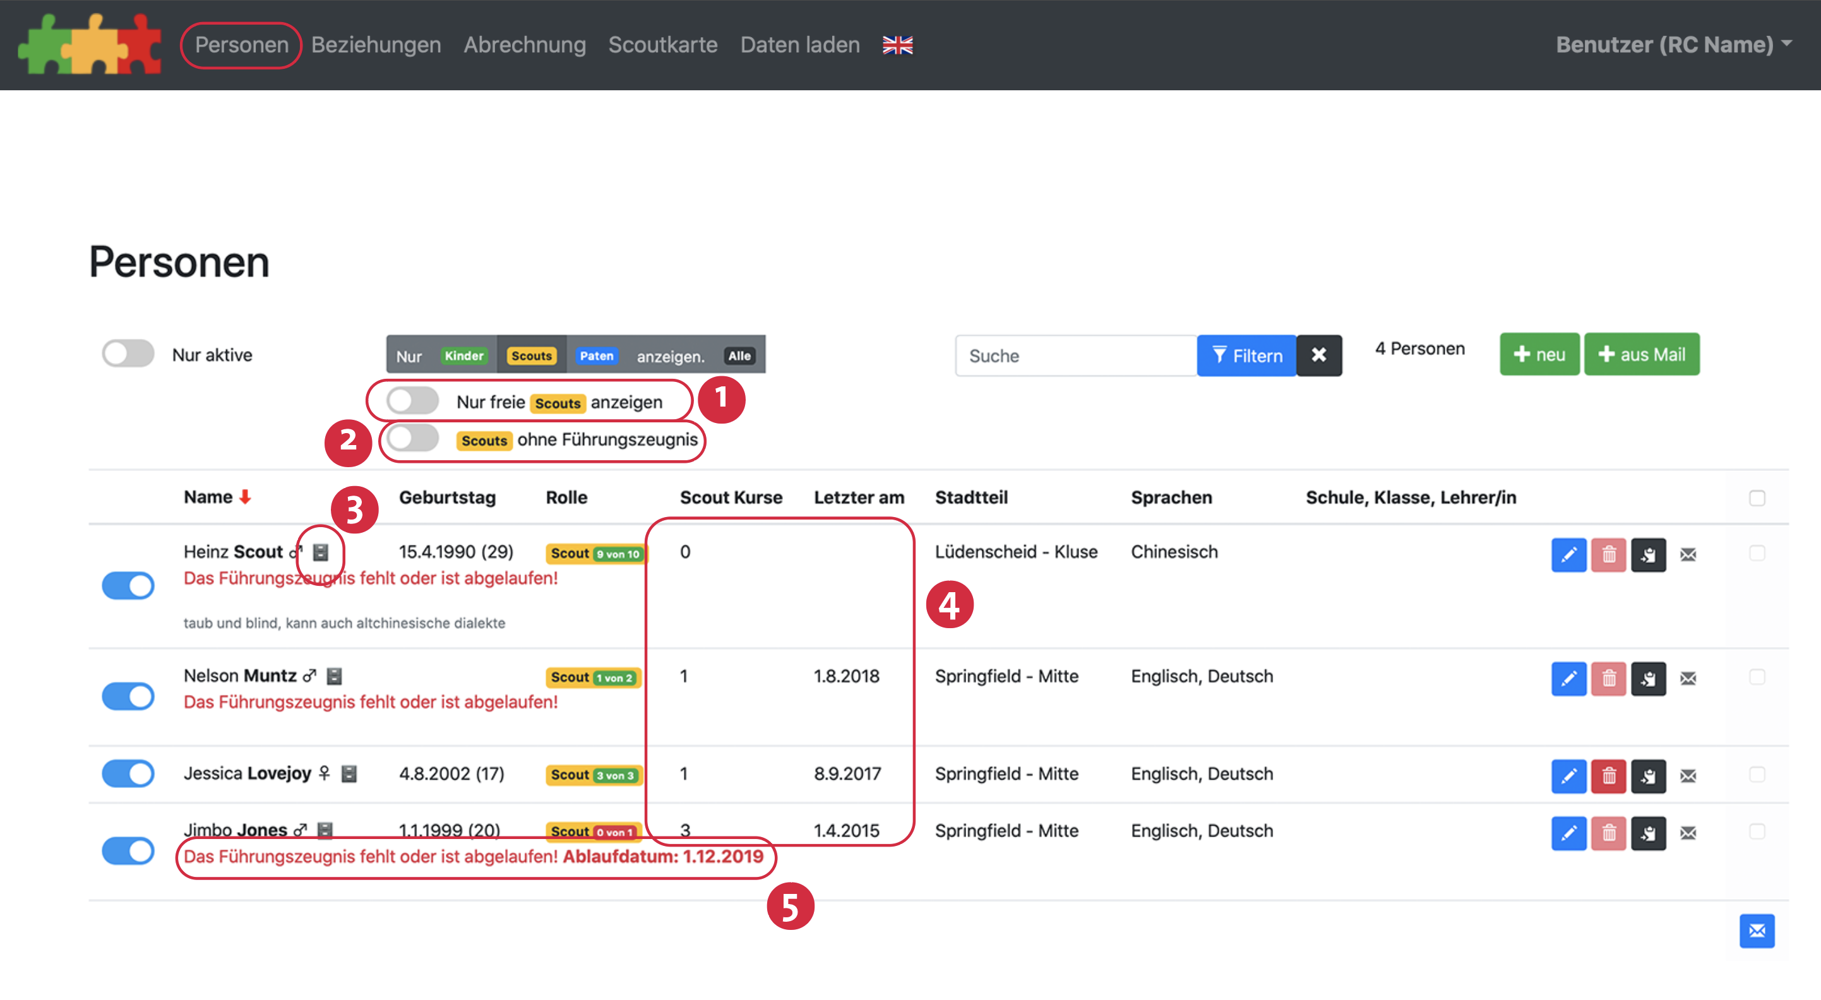This screenshot has width=1821, height=1000.
Task: Click the edit pencil for Heinz Scout
Action: pyautogui.click(x=1568, y=555)
